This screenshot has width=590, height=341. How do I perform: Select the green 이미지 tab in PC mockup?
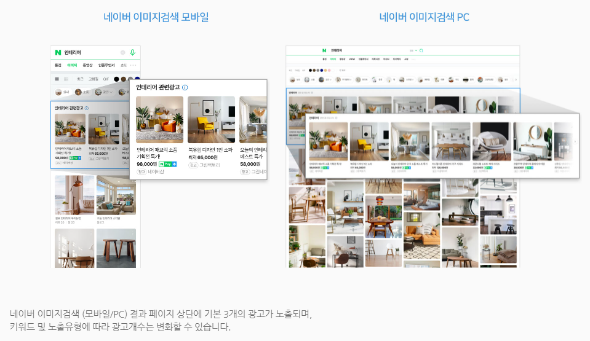[x=333, y=59]
